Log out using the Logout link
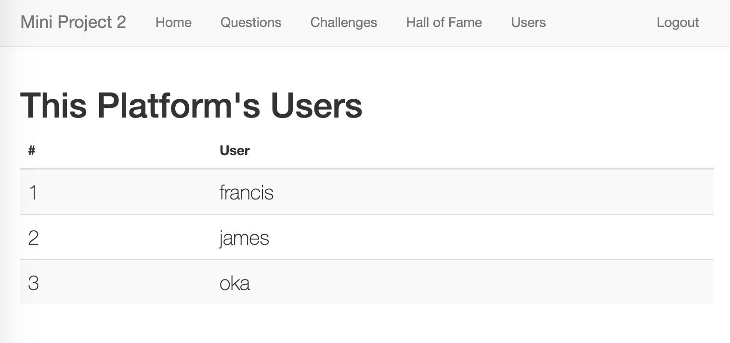Viewport: 730px width, 343px height. [678, 23]
